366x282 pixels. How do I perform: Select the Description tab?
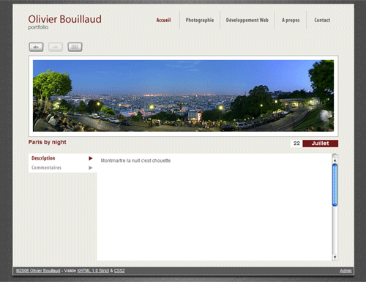[x=43, y=158]
